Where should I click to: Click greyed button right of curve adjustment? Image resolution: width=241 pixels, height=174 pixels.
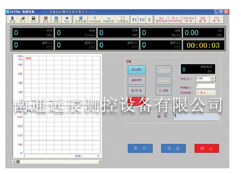point(164,80)
